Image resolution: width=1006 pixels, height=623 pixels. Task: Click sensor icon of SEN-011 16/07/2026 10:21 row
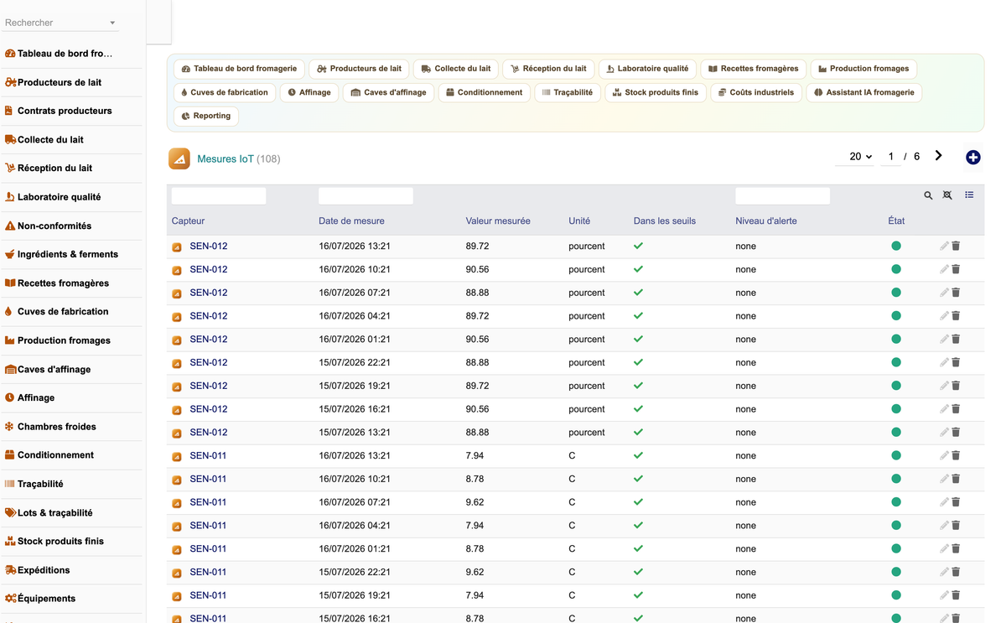point(177,480)
